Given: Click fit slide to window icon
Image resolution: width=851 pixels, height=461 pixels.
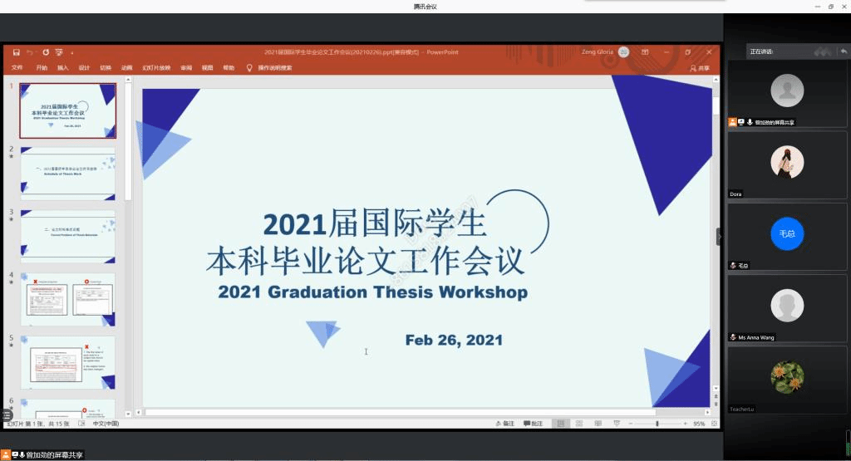Looking at the screenshot, I should pos(714,424).
